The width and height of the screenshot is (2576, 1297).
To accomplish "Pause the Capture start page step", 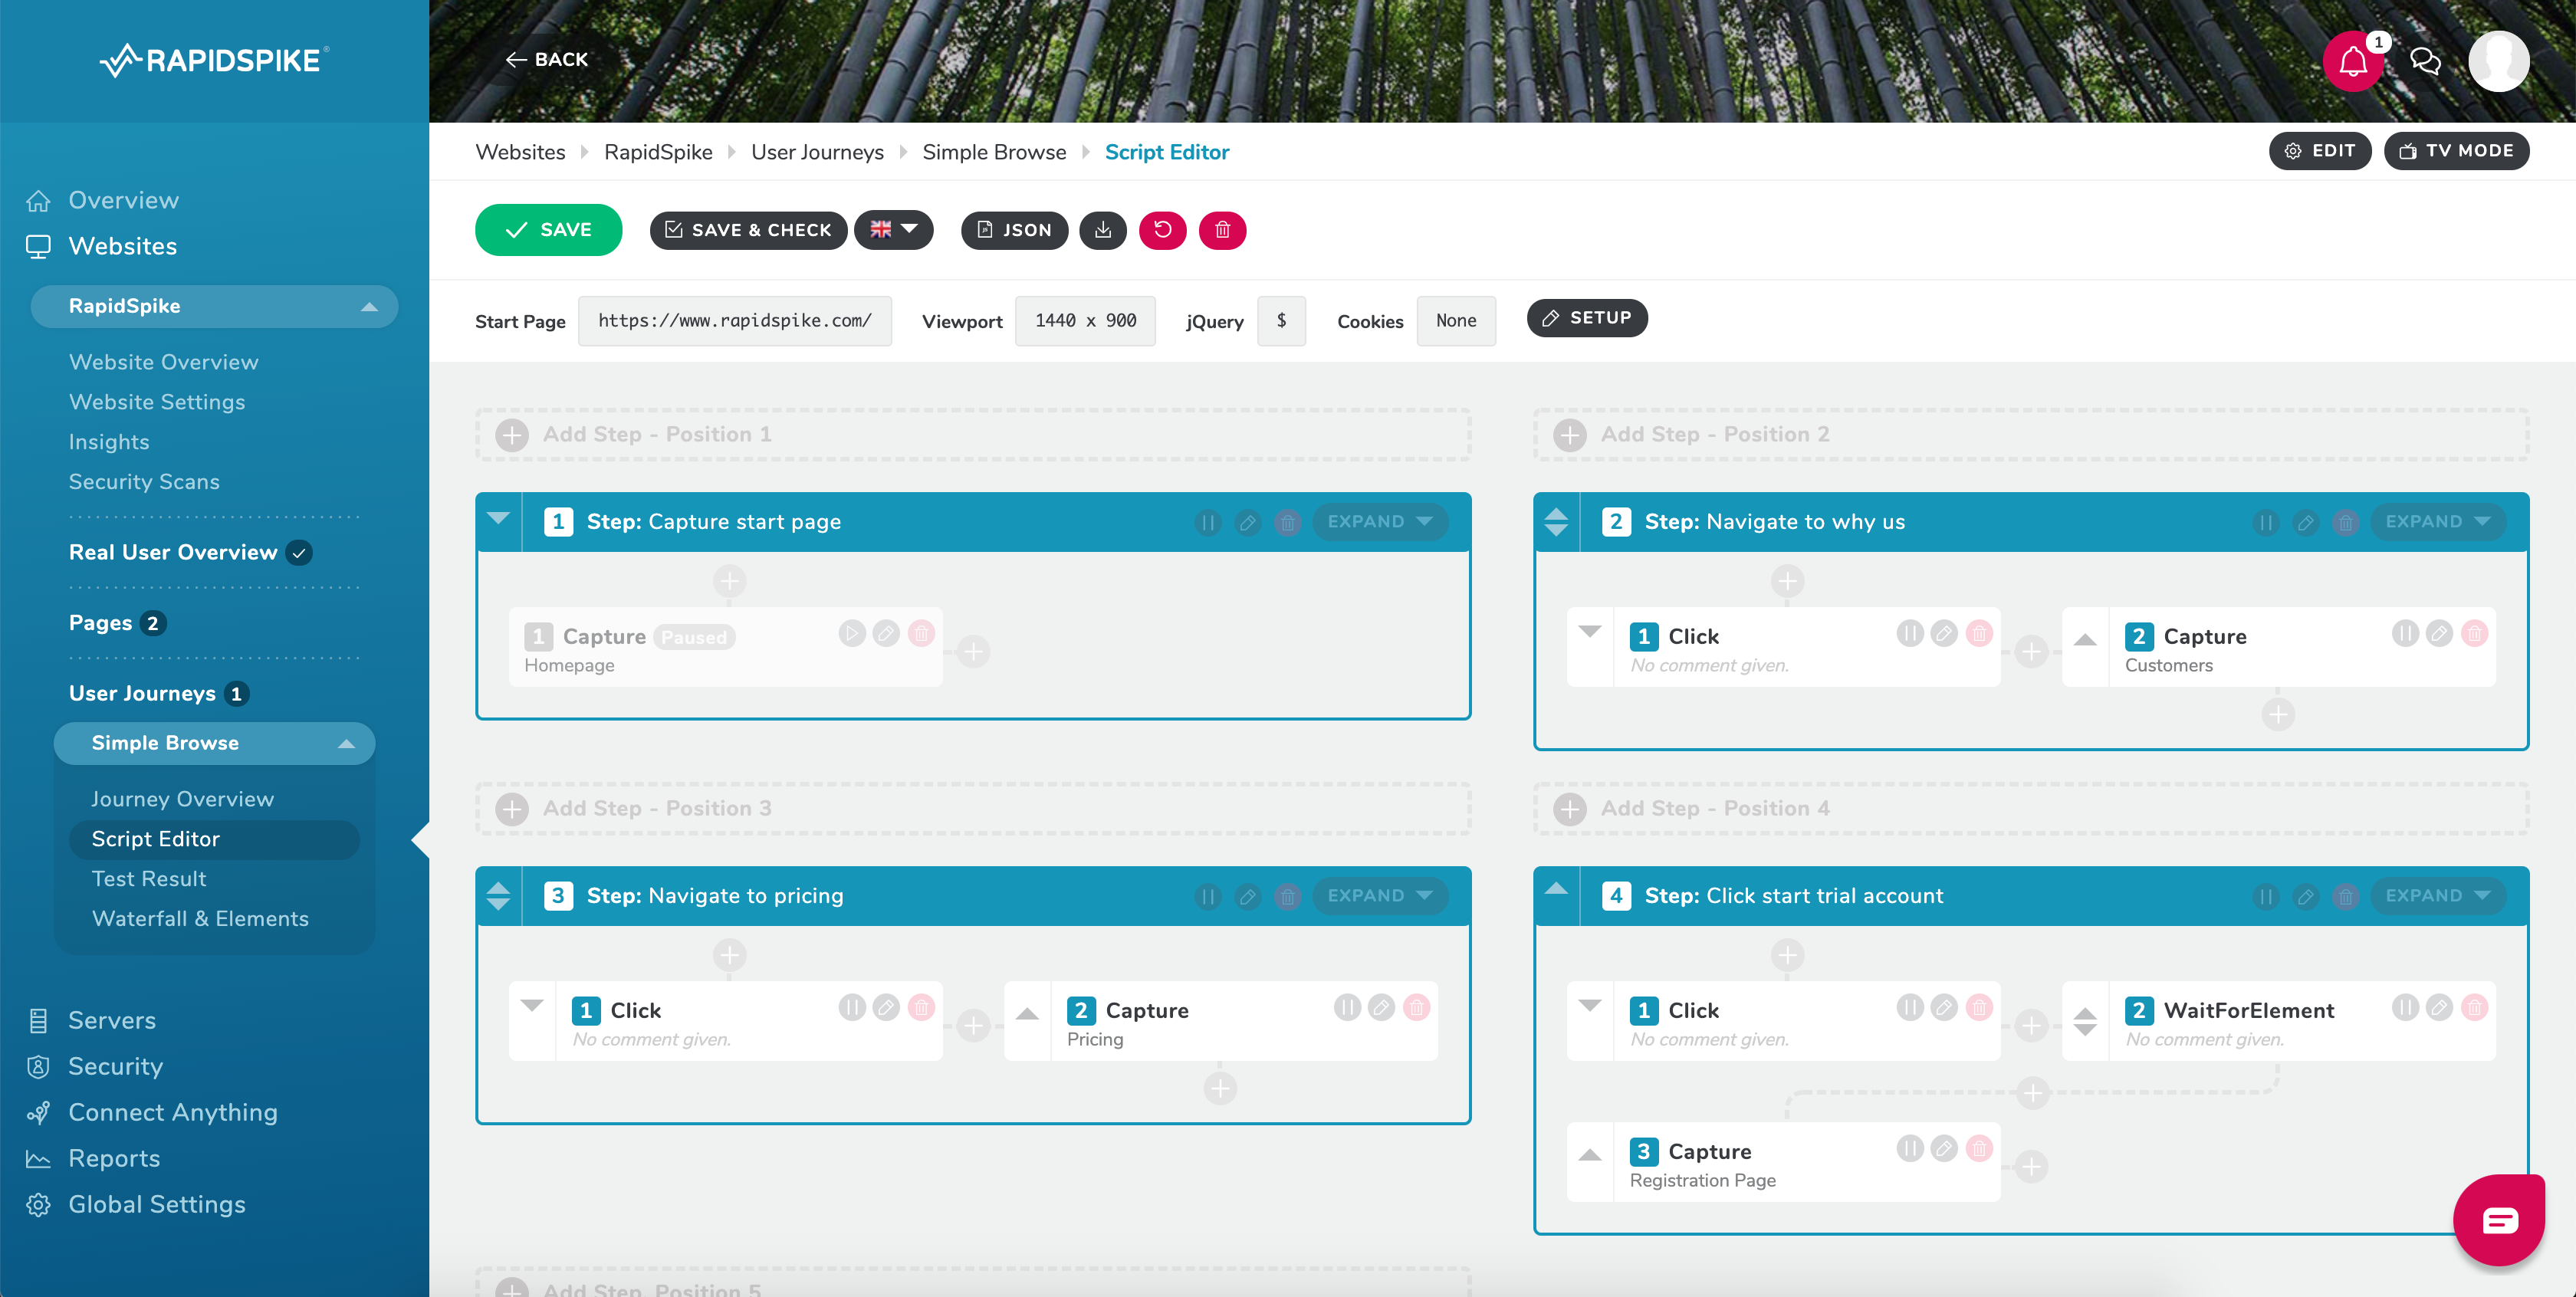I will [x=1208, y=522].
